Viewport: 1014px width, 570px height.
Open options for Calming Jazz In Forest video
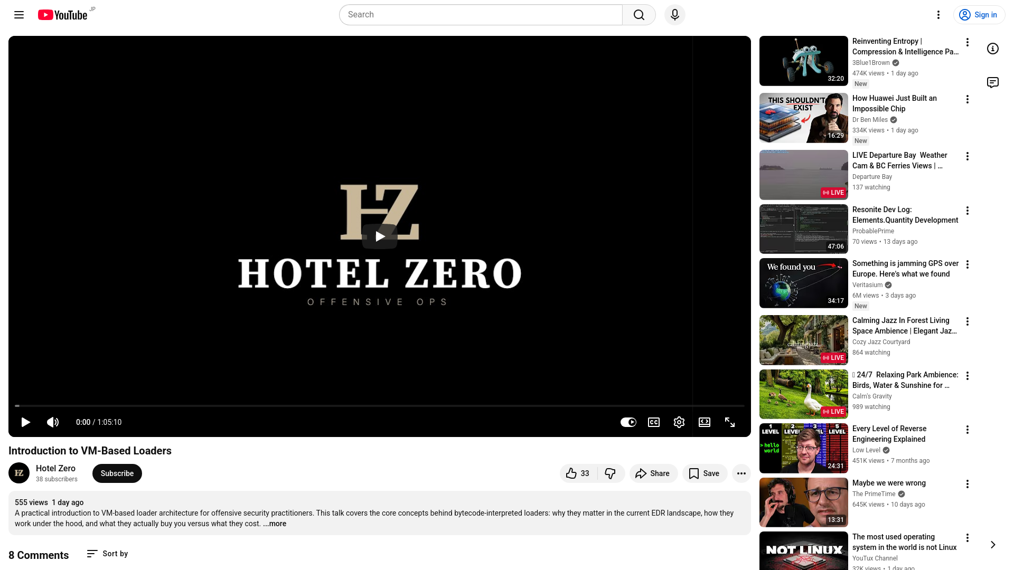click(968, 321)
